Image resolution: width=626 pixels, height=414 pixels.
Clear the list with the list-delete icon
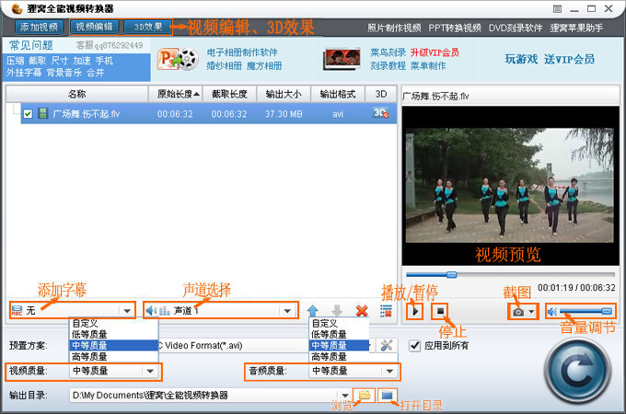coord(386,311)
